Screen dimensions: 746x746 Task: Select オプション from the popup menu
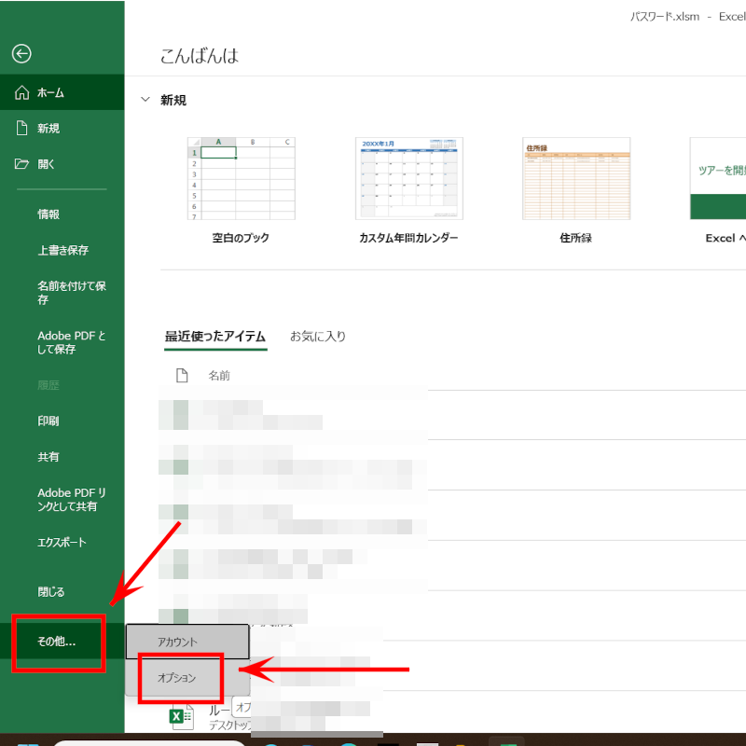[178, 678]
